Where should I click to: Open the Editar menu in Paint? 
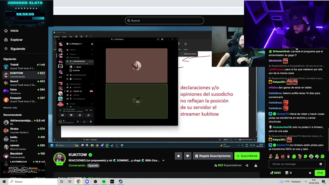click(x=65, y=37)
